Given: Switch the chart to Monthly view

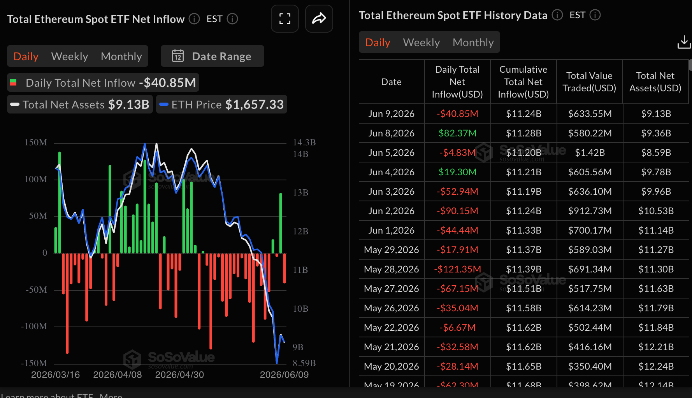Looking at the screenshot, I should [x=121, y=56].
